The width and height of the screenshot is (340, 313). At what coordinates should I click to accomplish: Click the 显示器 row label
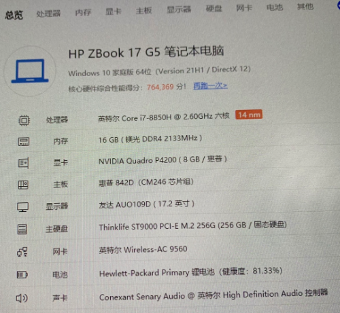click(x=57, y=206)
